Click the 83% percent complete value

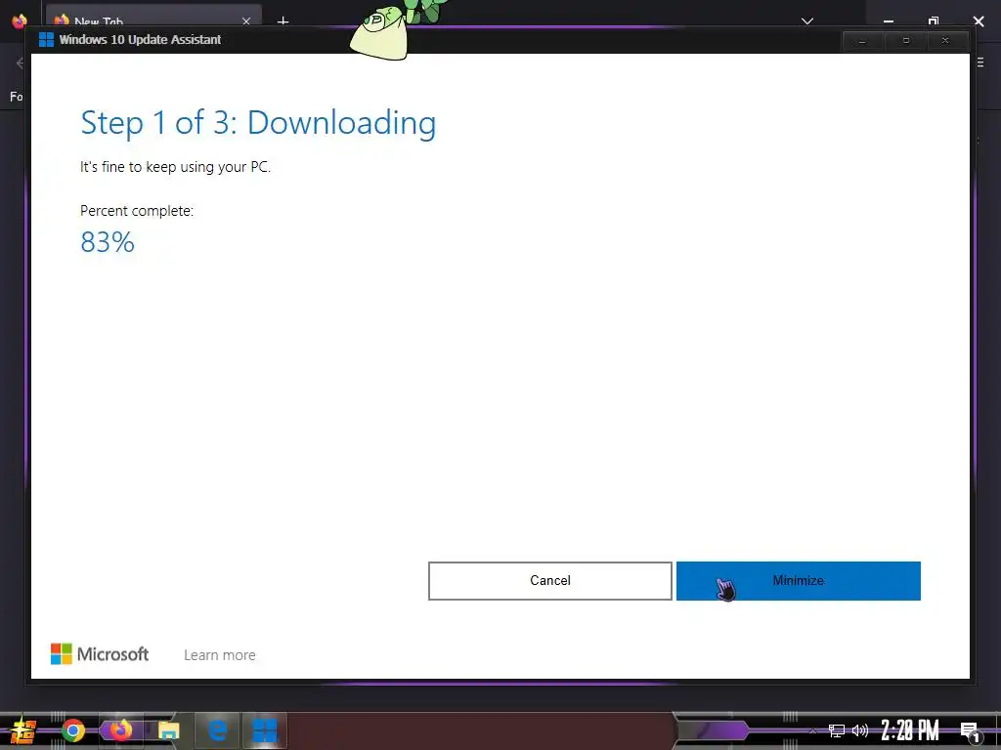(x=108, y=242)
